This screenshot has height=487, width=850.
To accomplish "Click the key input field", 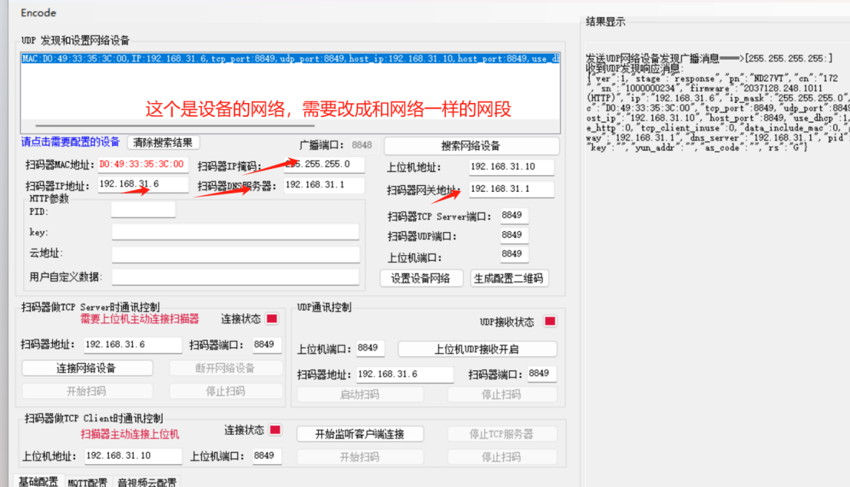I will click(x=235, y=232).
